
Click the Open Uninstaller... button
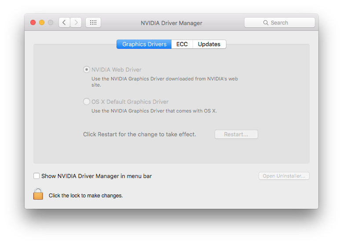[284, 176]
